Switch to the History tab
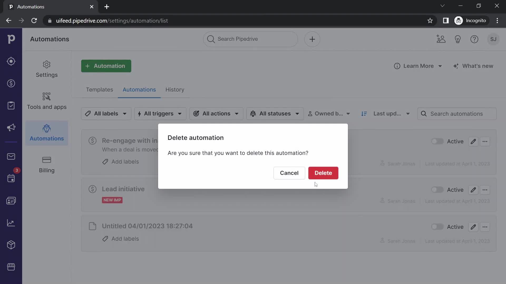Viewport: 506px width, 284px height. [x=175, y=90]
